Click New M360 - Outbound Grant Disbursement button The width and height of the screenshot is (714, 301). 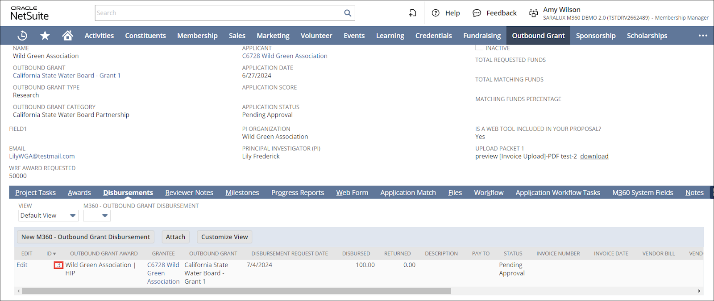[x=86, y=237]
